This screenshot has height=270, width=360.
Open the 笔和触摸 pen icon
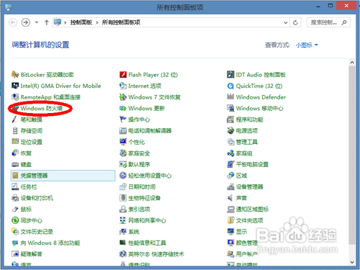click(15, 120)
